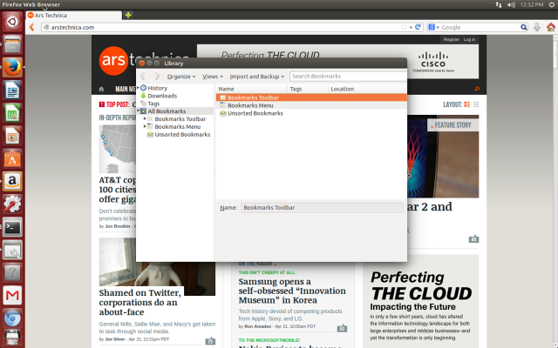558x348 pixels.
Task: Open Firefox downloads arrow icon
Action: point(537,27)
